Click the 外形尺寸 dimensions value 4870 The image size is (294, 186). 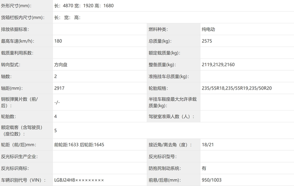[x=68, y=5]
